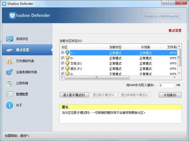Click 正常模式 under 计划表 for 文档 (E:)
Screen dimensions: 189x141
(145, 63)
